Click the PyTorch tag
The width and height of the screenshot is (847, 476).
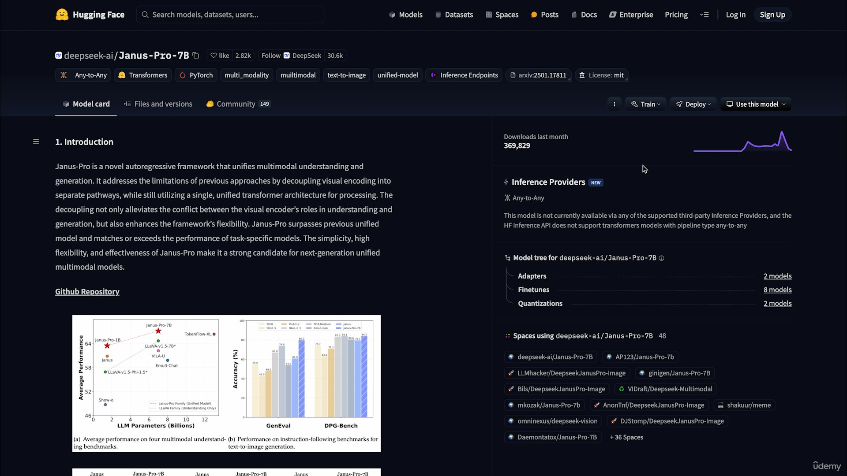tap(196, 75)
